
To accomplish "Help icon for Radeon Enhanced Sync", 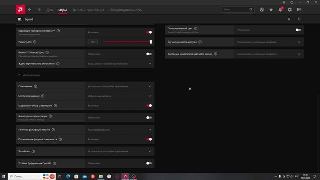I will click(47, 52).
